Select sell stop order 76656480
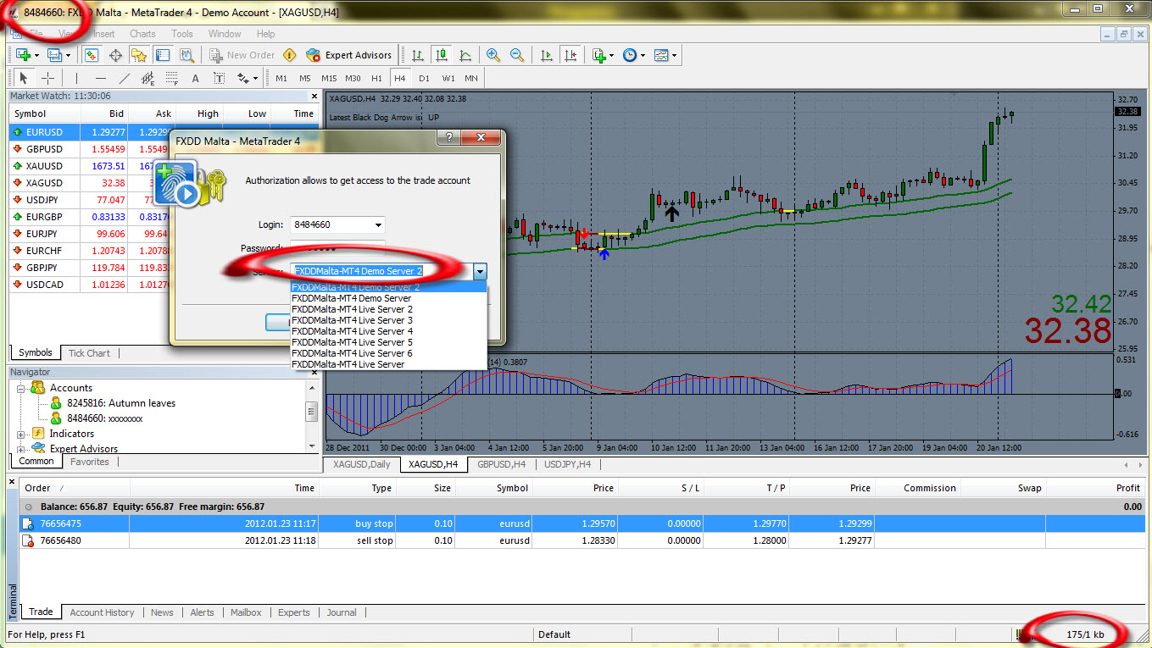The width and height of the screenshot is (1152, 648). point(582,540)
